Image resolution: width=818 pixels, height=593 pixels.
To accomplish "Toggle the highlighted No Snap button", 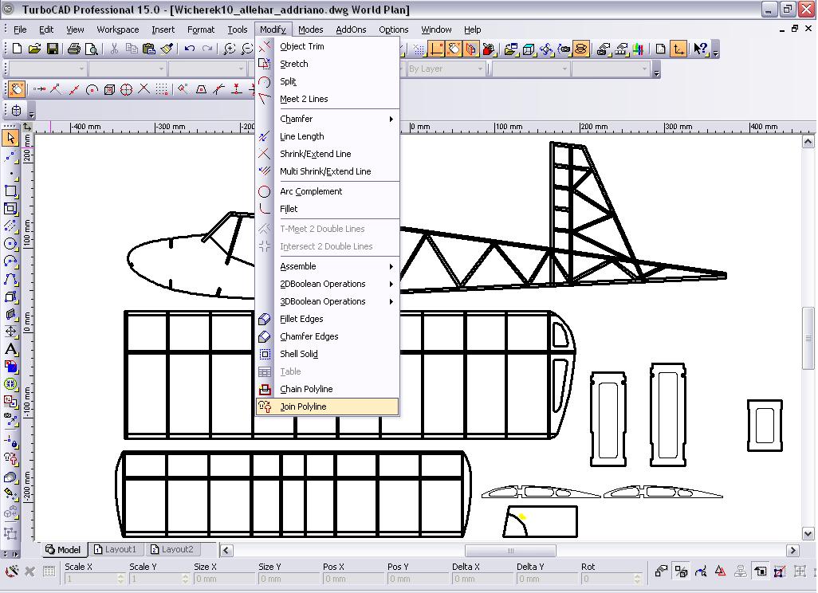I will point(17,89).
